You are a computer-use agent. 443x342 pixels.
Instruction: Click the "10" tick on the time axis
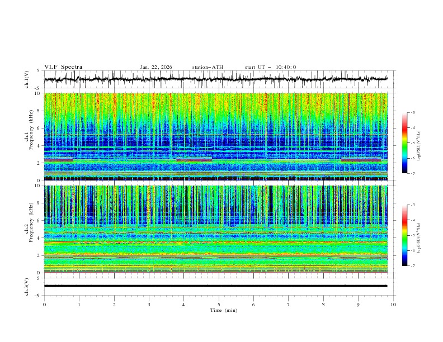pos(393,305)
